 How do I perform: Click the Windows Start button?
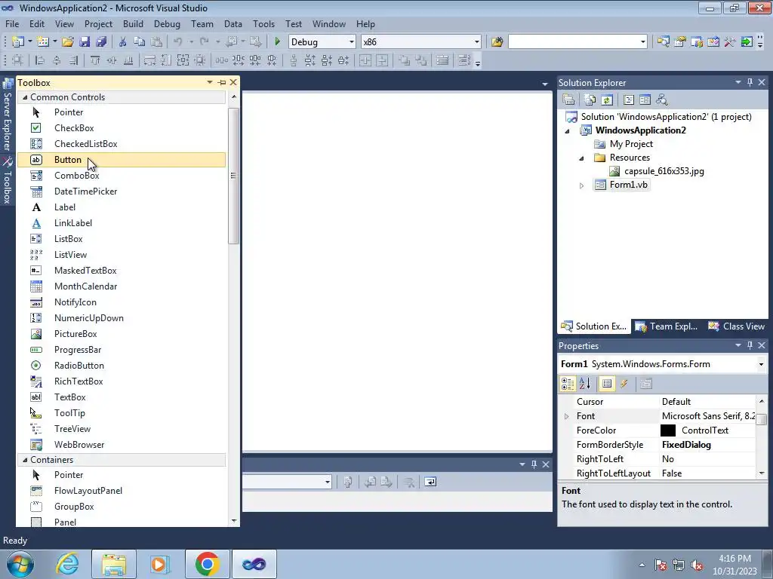point(20,564)
